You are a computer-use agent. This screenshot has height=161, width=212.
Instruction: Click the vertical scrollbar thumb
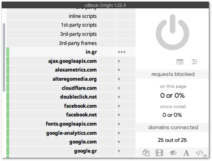point(4,57)
